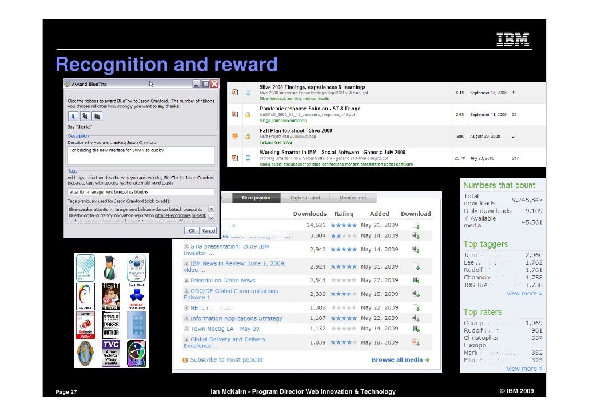Open IBM News in Review June 1, 2009 video
Screen dimensions: 589x416
point(234,266)
